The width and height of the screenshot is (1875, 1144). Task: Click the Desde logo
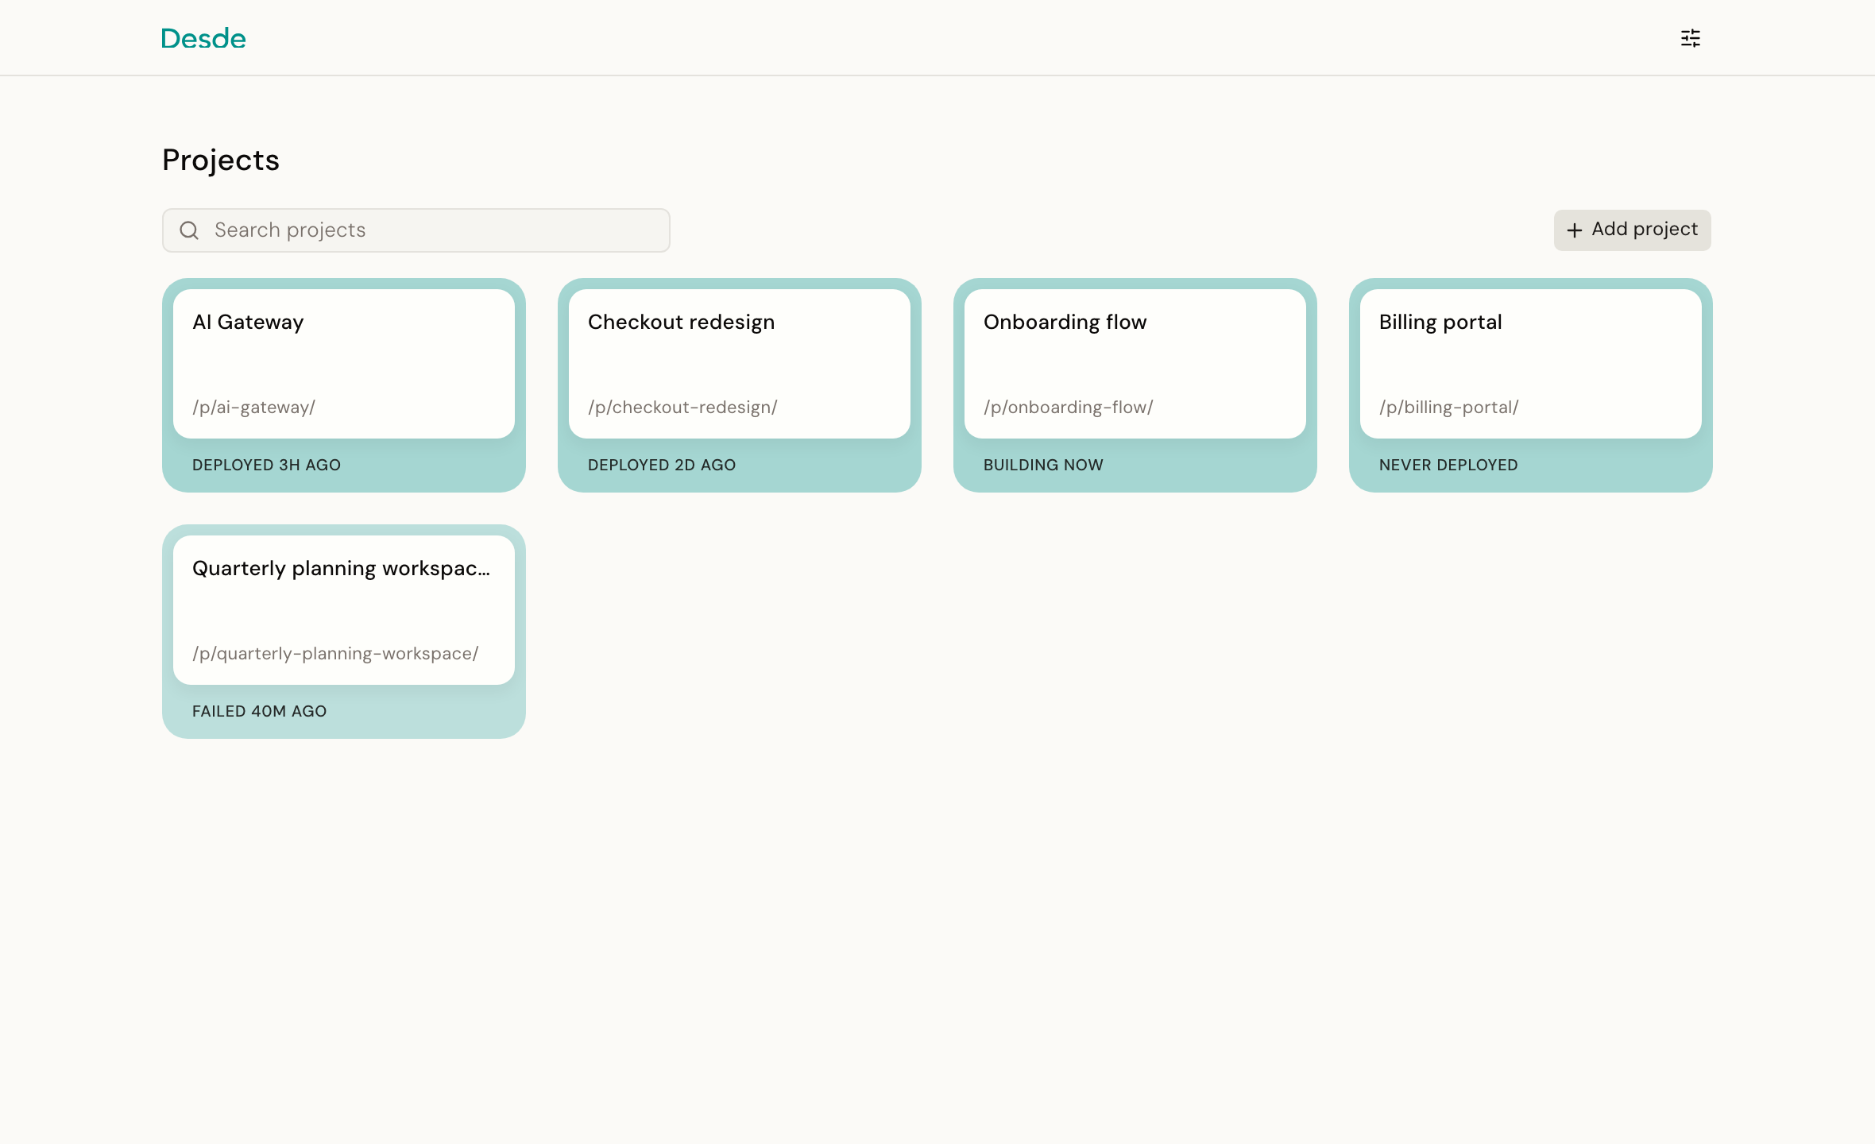pyautogui.click(x=203, y=38)
